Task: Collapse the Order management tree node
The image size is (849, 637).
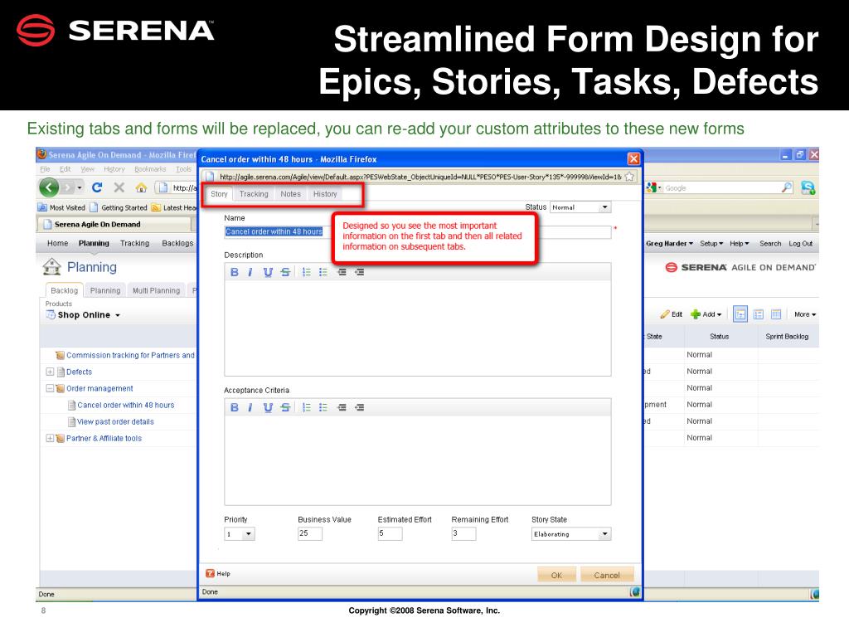Action: (50, 388)
